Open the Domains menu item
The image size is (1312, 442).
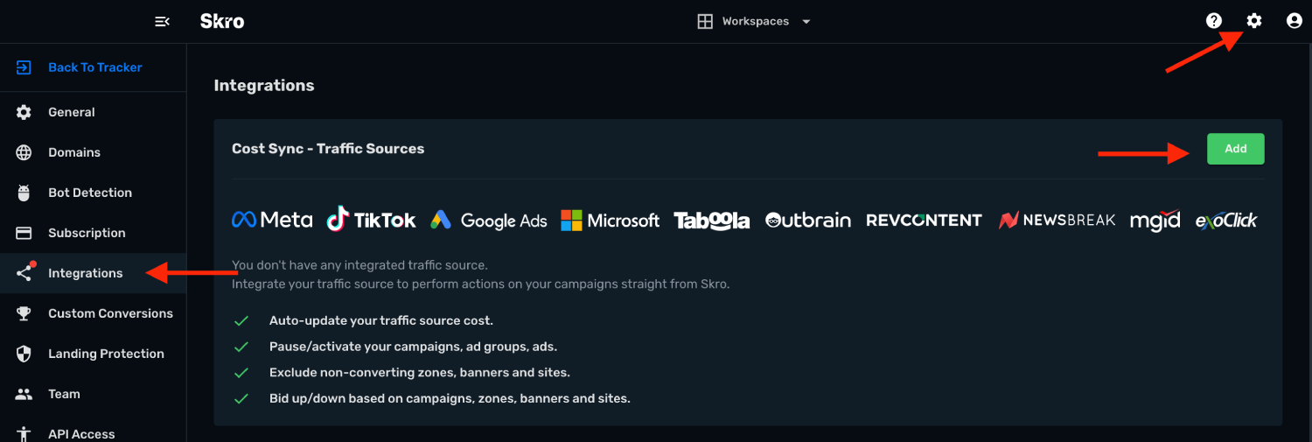click(x=93, y=152)
